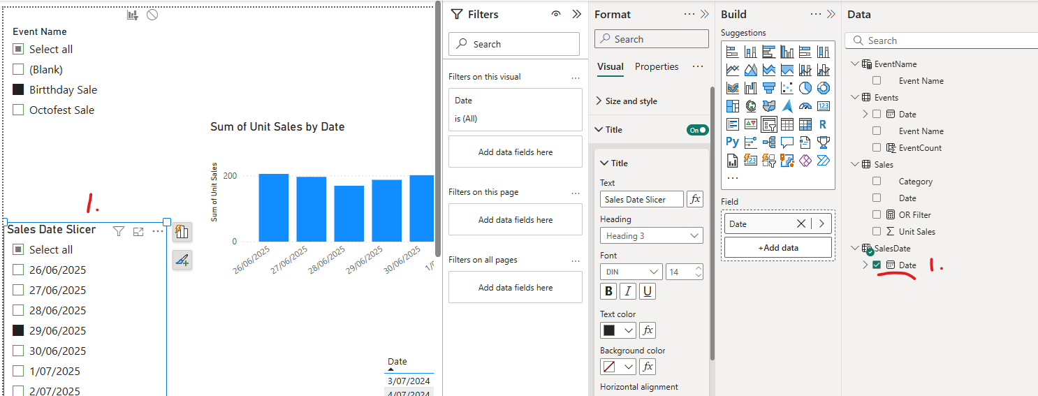Select the Power Apps visual
Screen dimensions: 1038x396
[805, 161]
